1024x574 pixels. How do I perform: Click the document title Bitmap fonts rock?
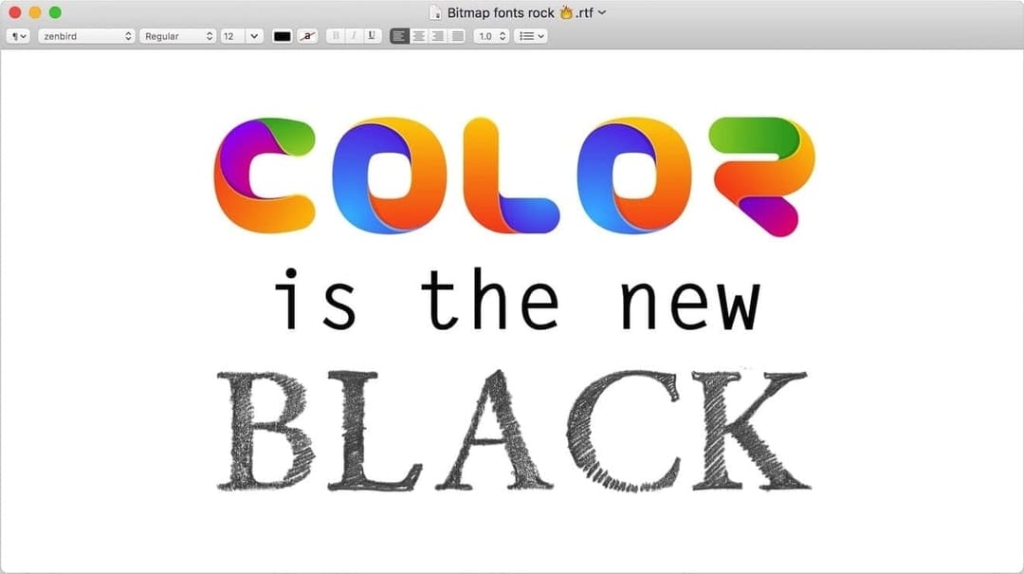[501, 12]
